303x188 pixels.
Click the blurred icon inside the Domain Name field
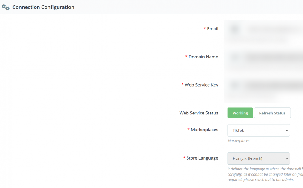pos(235,57)
